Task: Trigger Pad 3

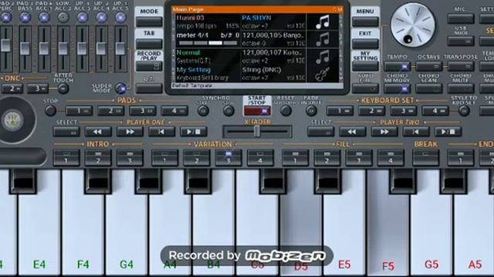Action: pos(143,111)
